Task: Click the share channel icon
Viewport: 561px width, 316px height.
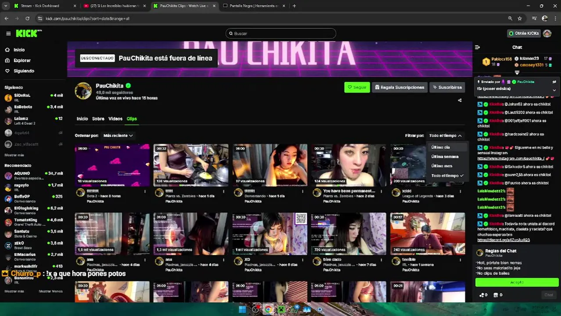Action: (460, 100)
